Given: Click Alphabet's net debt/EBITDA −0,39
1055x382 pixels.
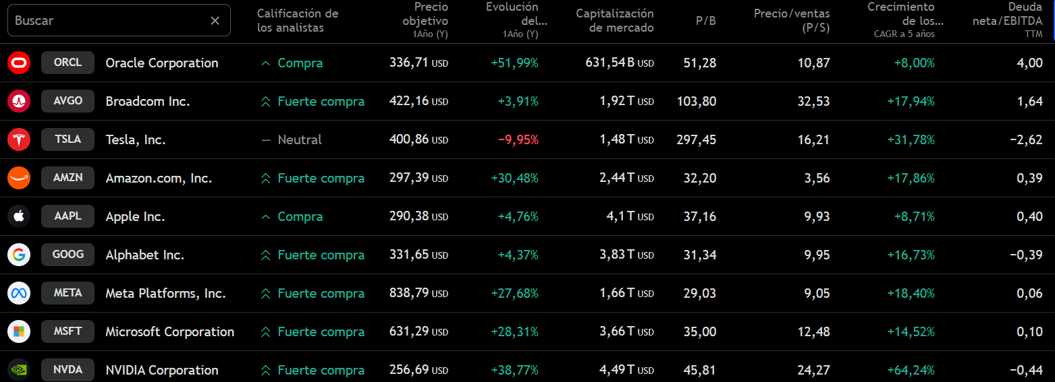Looking at the screenshot, I should click(1026, 255).
